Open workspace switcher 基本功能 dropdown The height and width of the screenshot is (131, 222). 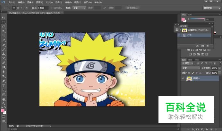tap(211, 8)
